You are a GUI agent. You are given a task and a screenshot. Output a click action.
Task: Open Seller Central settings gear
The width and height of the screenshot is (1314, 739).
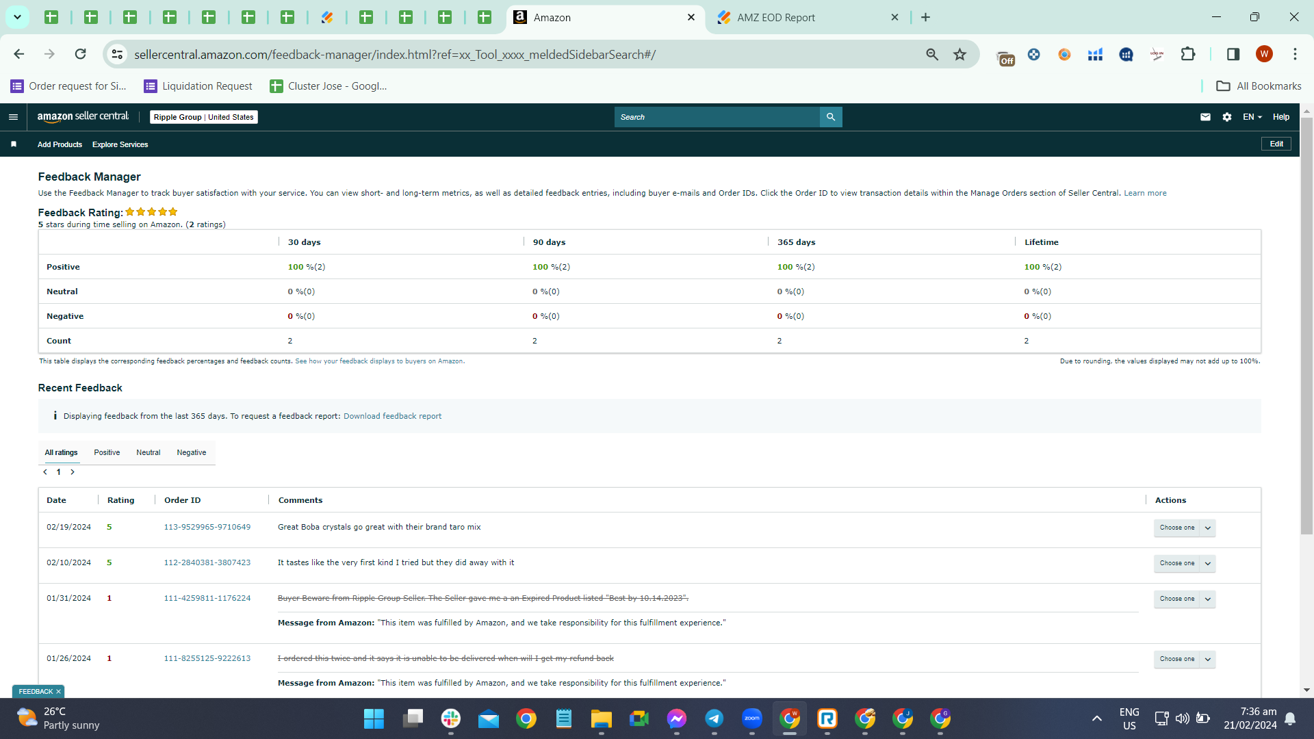point(1227,117)
